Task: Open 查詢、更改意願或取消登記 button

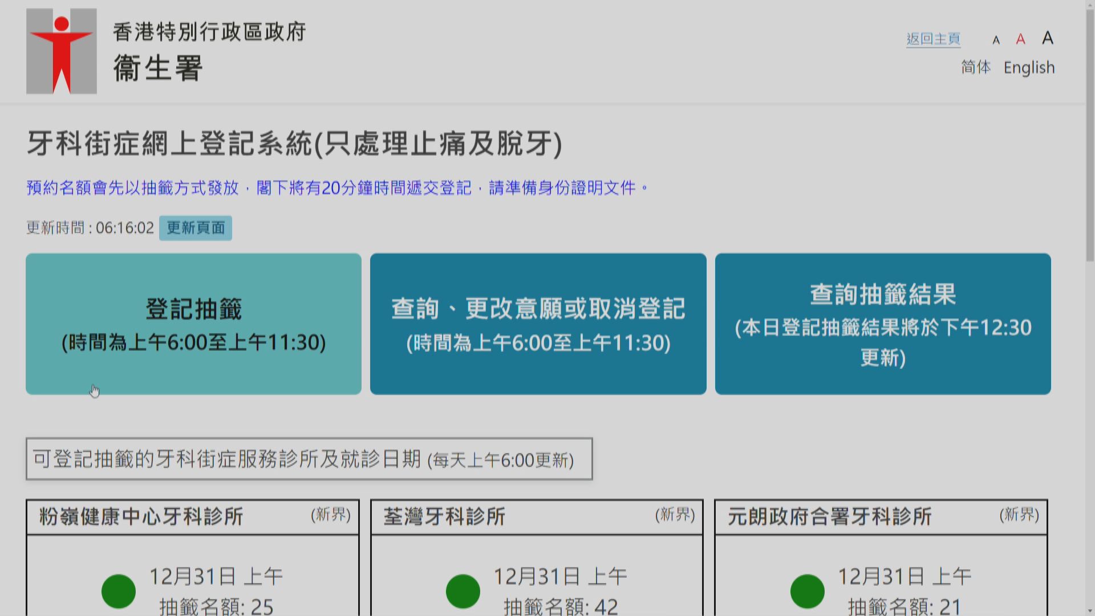Action: click(538, 324)
